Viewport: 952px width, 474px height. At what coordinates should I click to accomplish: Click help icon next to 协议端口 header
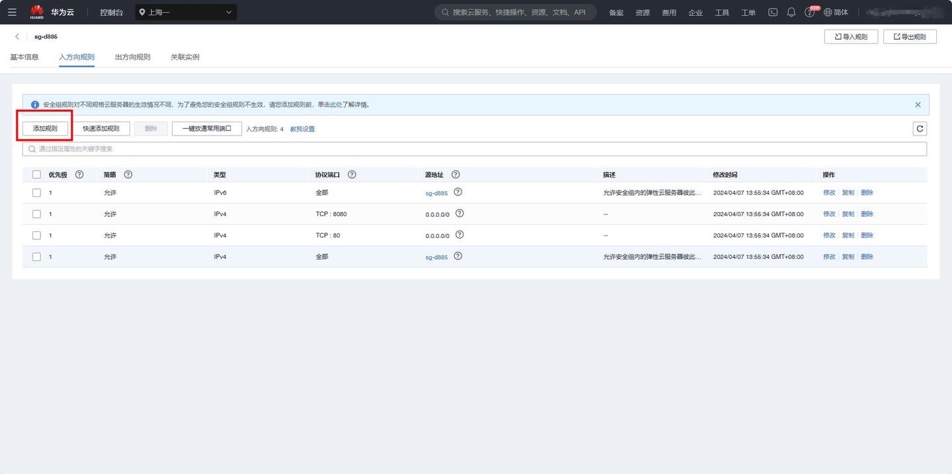(x=352, y=175)
